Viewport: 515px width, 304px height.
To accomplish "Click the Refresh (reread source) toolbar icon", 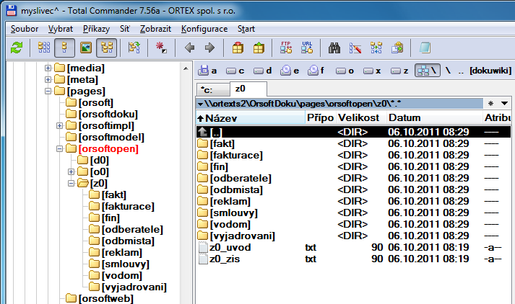I will tap(16, 48).
